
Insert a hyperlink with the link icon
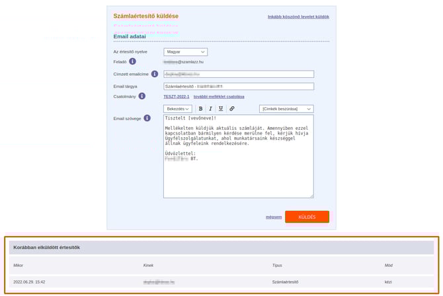pos(231,109)
